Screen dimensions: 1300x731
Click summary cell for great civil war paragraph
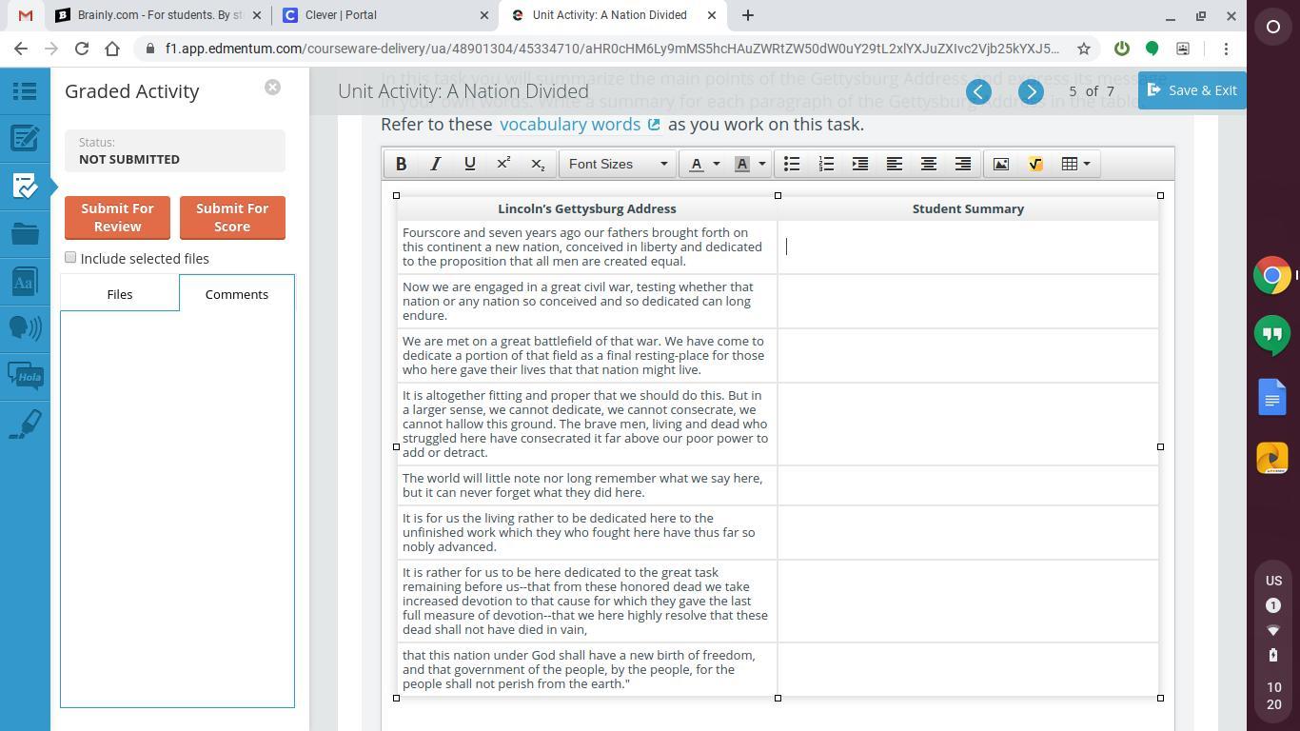[968, 302]
